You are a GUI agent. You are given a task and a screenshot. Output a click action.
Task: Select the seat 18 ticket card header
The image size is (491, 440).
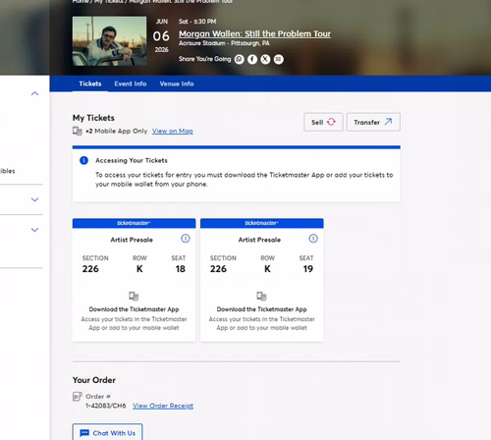(134, 223)
